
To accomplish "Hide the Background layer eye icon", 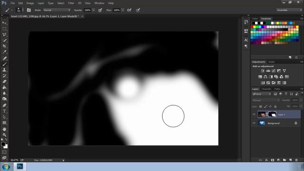I will point(254,123).
